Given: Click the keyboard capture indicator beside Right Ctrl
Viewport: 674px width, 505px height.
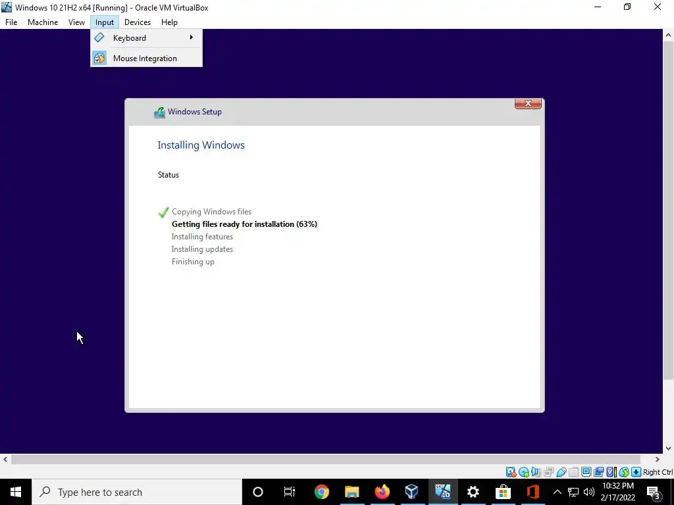Looking at the screenshot, I should click(636, 472).
